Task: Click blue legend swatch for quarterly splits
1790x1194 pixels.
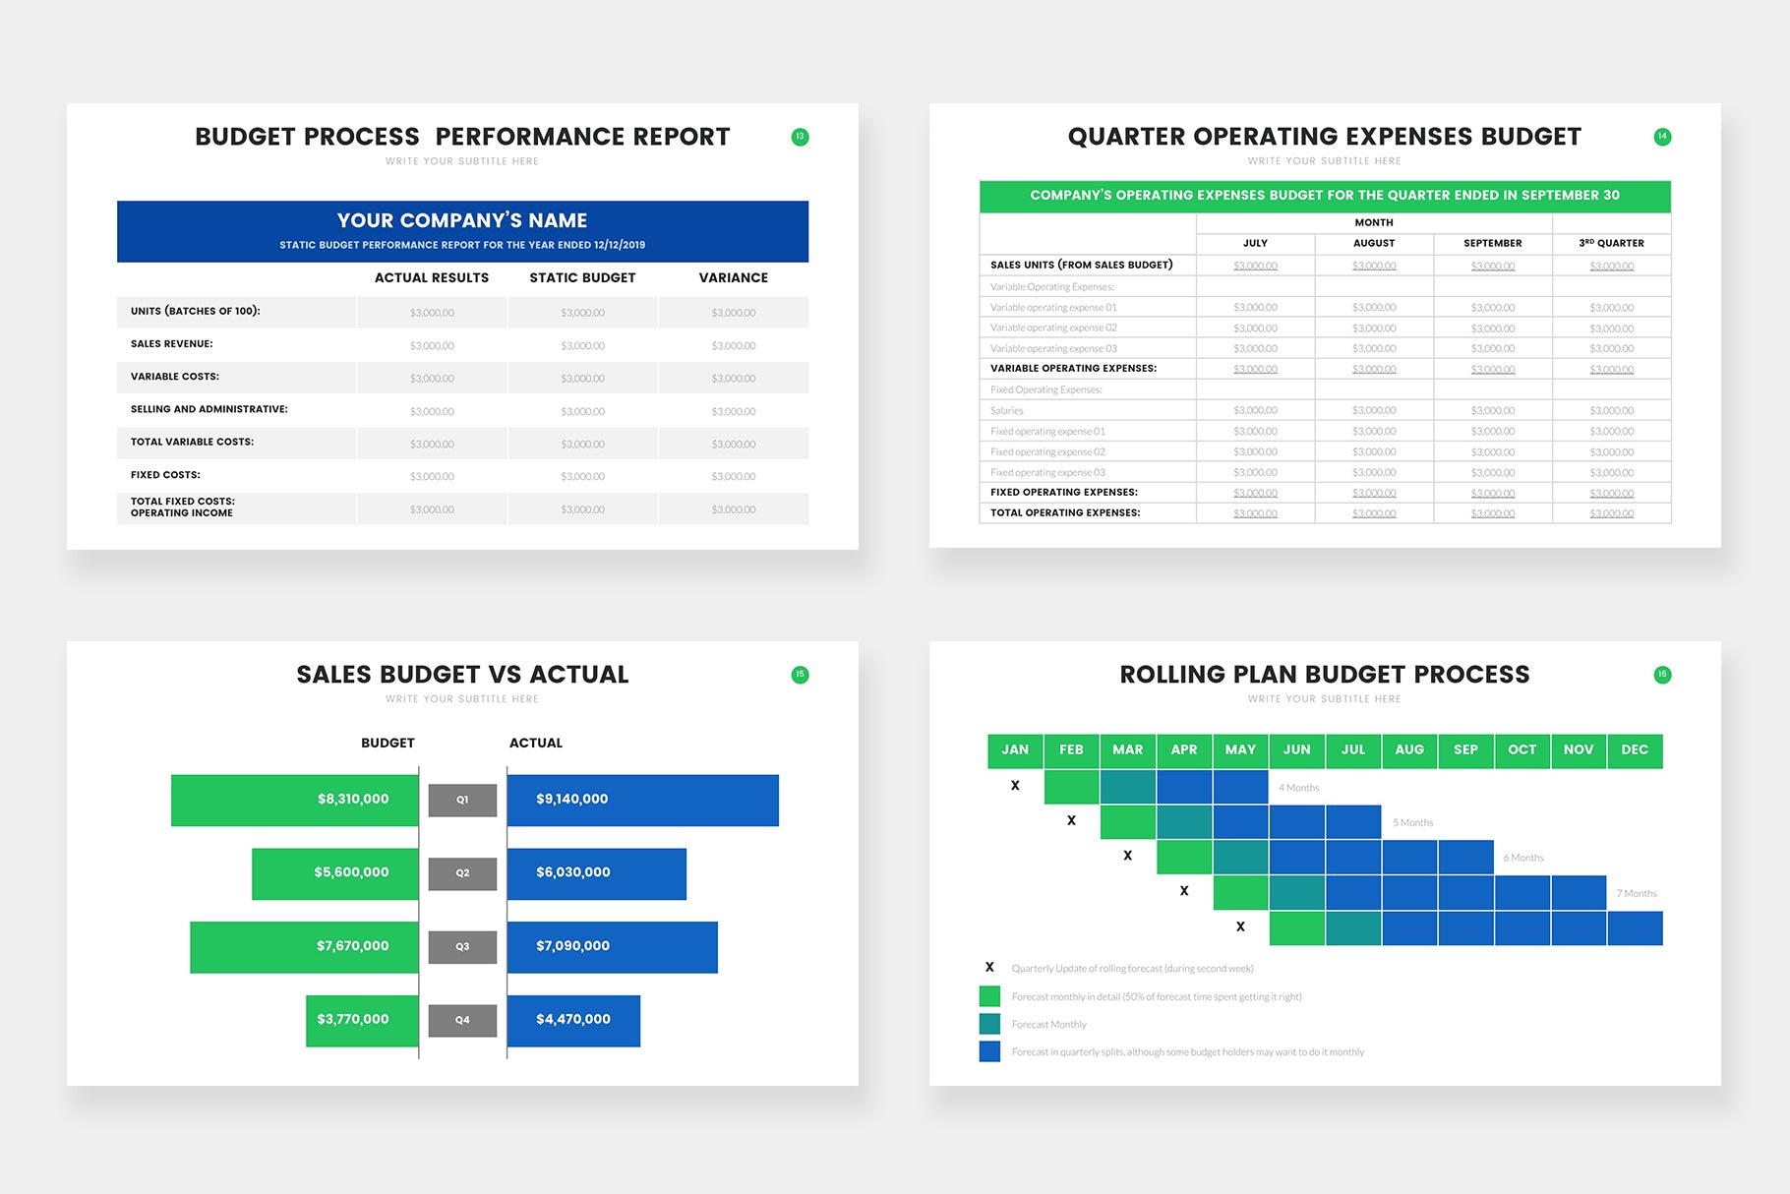Action: 989,1051
